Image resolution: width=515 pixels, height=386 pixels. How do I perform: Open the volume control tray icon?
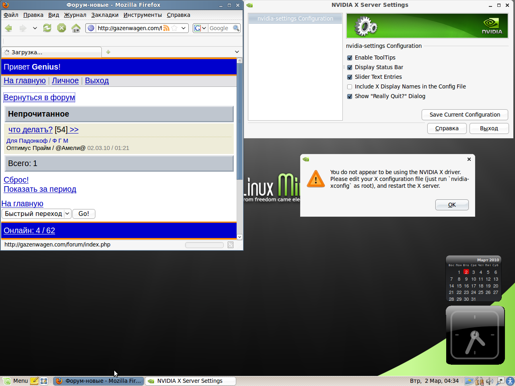pos(489,381)
